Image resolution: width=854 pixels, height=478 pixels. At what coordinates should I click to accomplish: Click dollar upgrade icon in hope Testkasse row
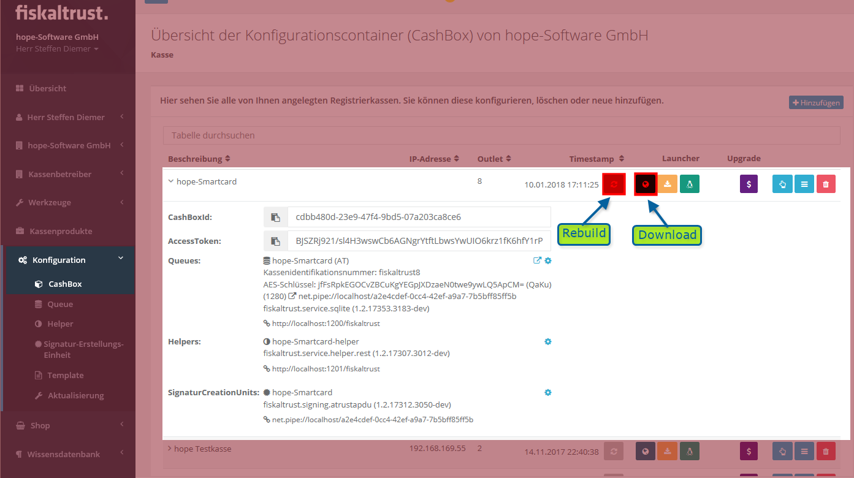pos(749,452)
